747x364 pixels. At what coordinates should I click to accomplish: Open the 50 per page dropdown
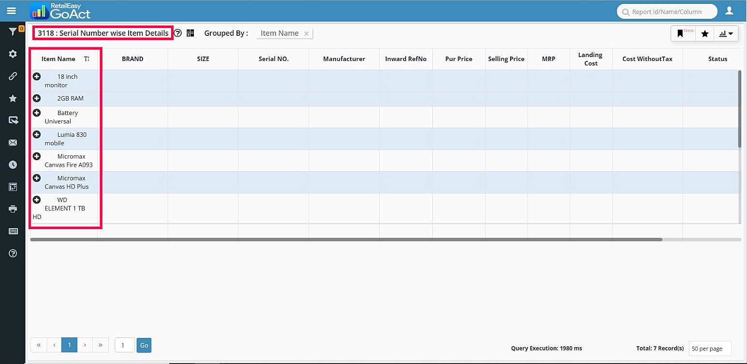709,349
